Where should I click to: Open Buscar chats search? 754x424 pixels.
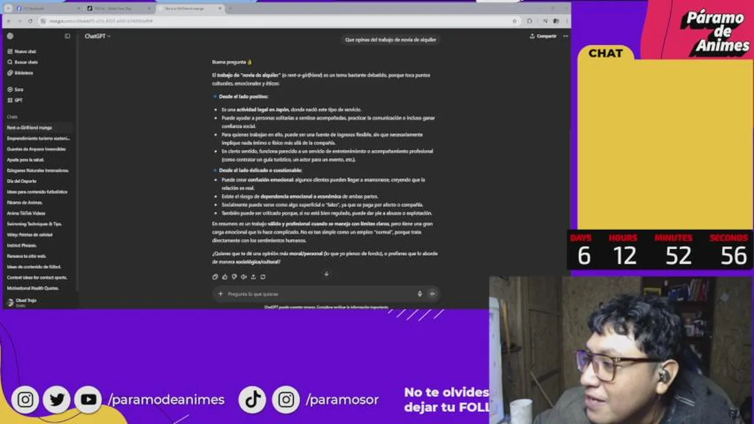[23, 62]
